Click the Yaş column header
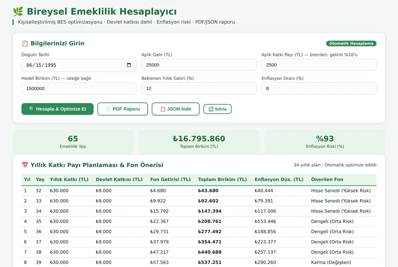398x267 pixels. coord(40,180)
